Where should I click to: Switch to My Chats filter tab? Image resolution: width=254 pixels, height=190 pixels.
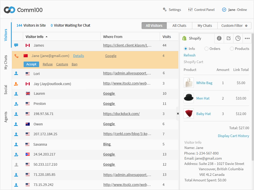coord(205,26)
